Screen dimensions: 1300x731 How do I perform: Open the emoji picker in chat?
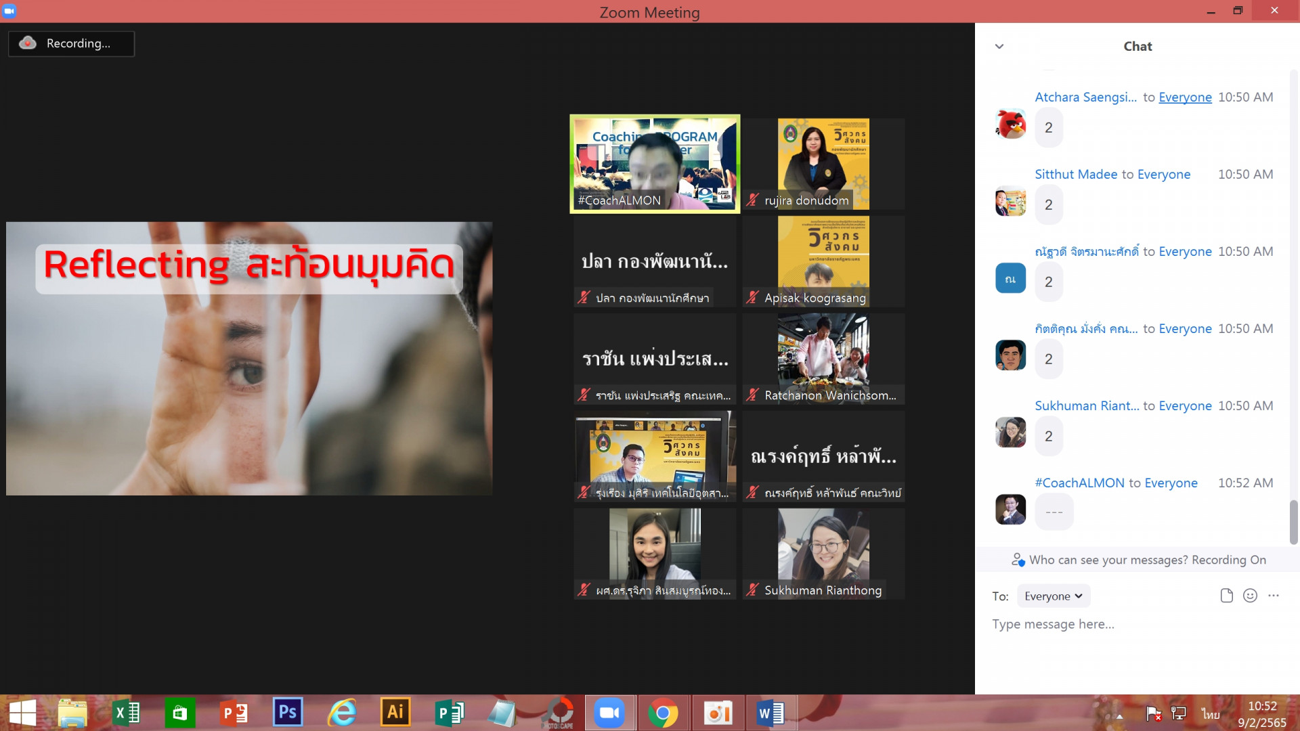1250,596
